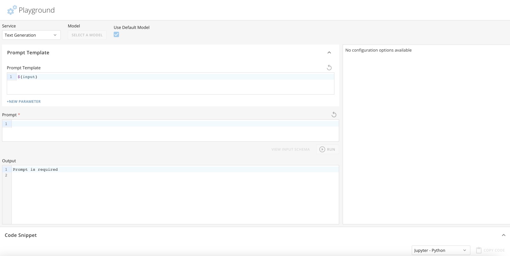510x256 pixels.
Task: Open View Input Schema link
Action: [290, 149]
